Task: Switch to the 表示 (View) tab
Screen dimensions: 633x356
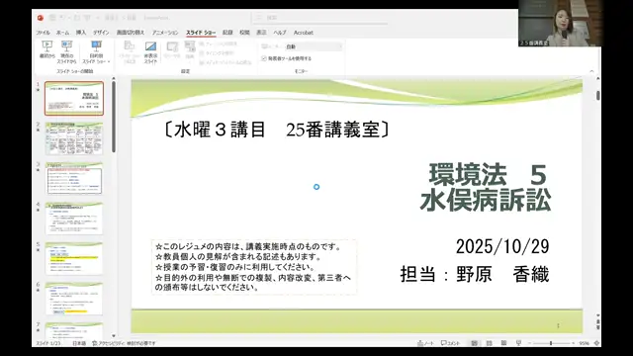Action: pyautogui.click(x=261, y=33)
